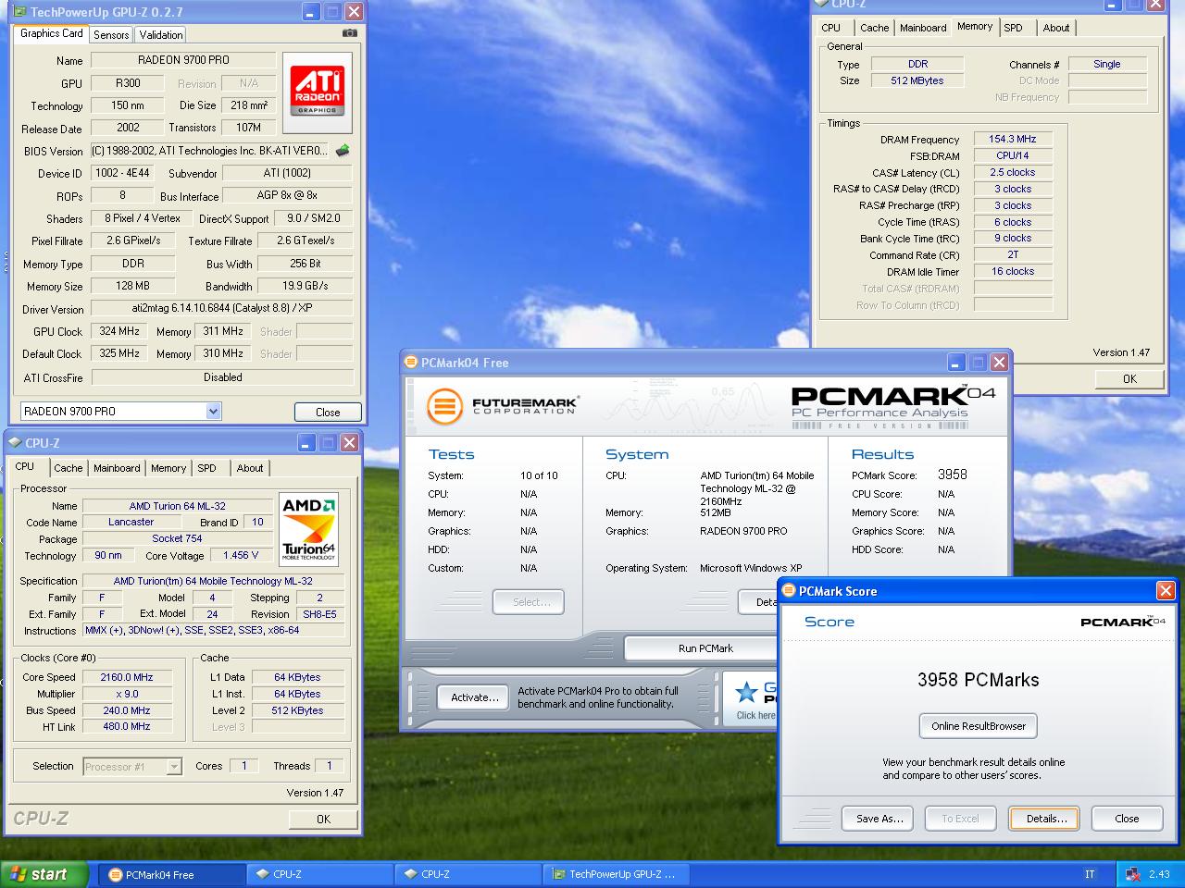Click the Futuremark orange logo in PCMark04
This screenshot has height=888, width=1185.
[x=444, y=405]
